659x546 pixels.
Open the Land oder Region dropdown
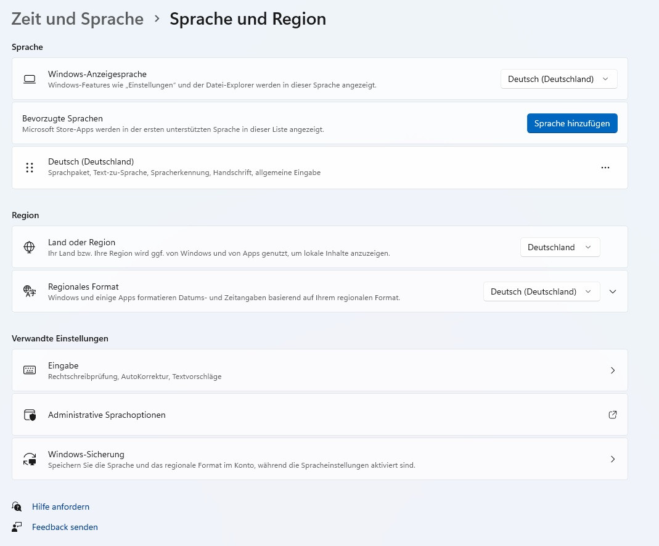click(x=560, y=247)
